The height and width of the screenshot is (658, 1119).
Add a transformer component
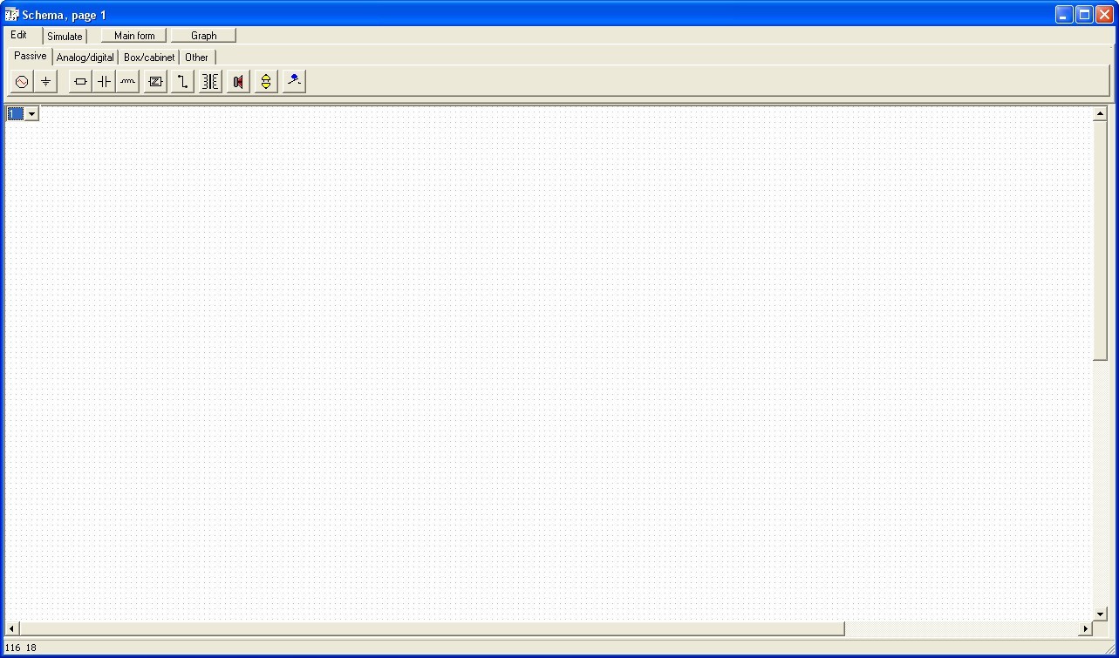coord(210,82)
